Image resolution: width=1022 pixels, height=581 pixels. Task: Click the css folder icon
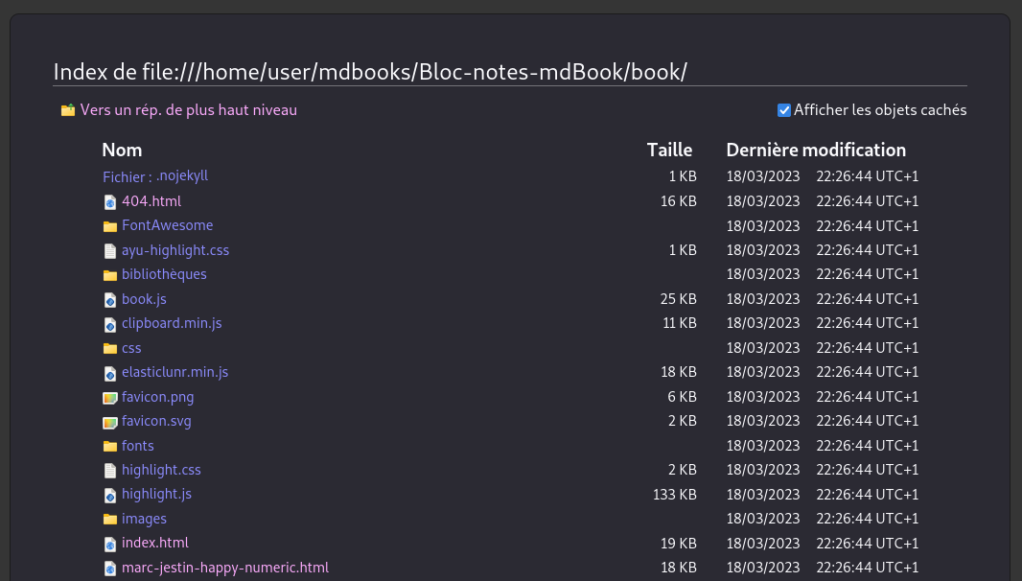(110, 349)
